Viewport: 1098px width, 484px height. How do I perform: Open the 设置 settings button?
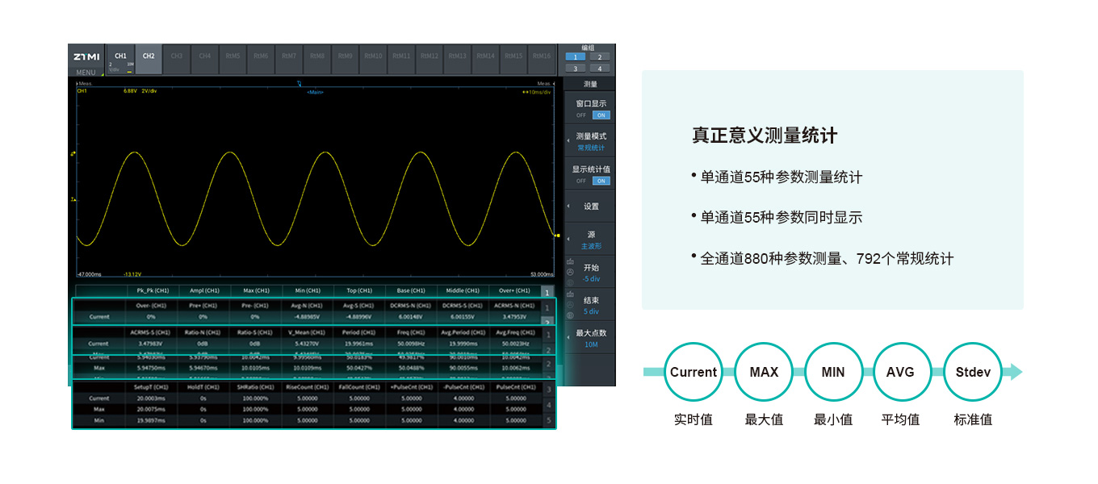click(590, 207)
